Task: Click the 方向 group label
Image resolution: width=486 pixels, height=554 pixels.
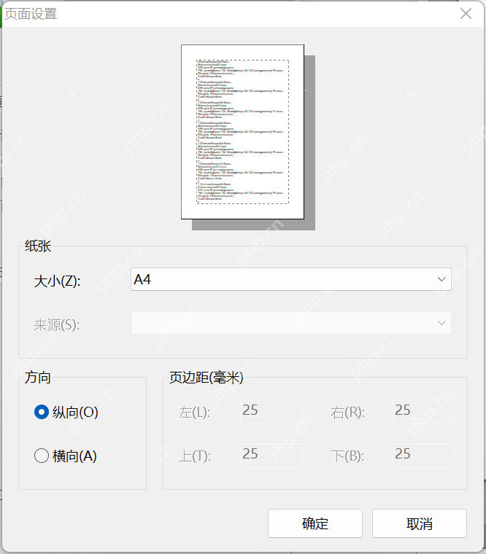Action: [37, 378]
